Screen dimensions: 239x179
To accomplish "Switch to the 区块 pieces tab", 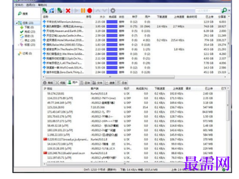I will pyautogui.click(x=85, y=83).
